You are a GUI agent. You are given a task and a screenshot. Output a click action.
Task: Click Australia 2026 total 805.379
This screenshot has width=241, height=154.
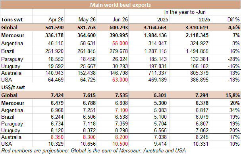(x=199, y=73)
